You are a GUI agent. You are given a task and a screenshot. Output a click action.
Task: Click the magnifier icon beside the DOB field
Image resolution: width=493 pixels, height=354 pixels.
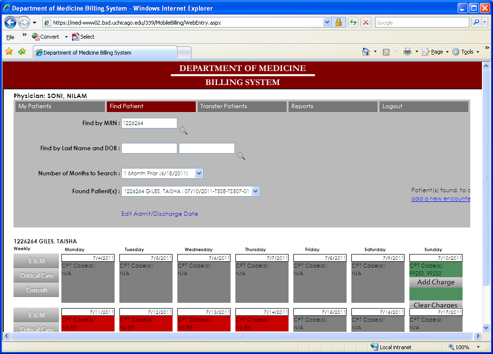click(240, 156)
